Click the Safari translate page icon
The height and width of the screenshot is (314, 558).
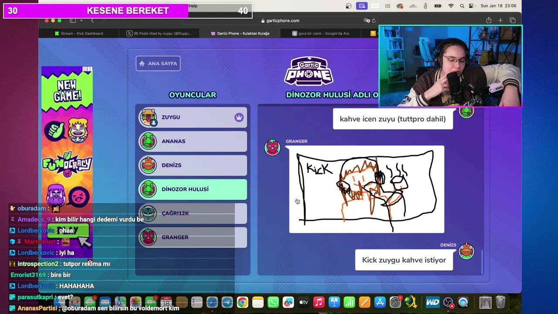pyautogui.click(x=367, y=20)
